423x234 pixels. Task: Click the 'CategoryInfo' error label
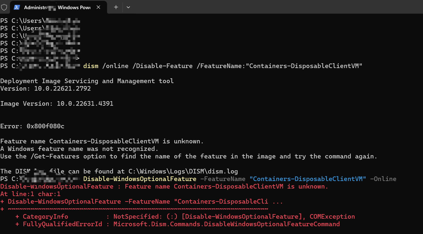click(x=45, y=217)
